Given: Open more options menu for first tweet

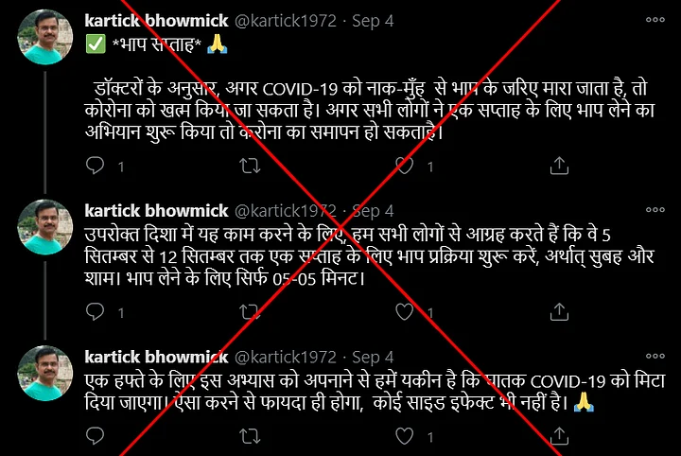Looking at the screenshot, I should click(x=655, y=20).
